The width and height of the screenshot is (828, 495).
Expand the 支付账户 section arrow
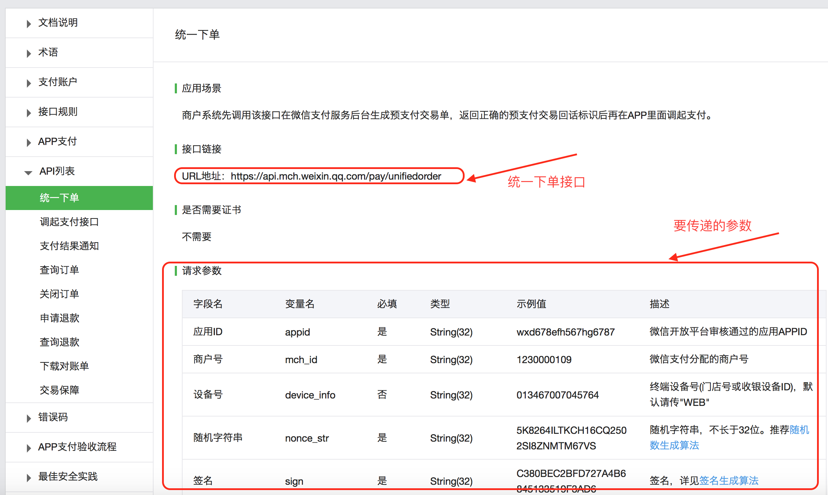(29, 83)
